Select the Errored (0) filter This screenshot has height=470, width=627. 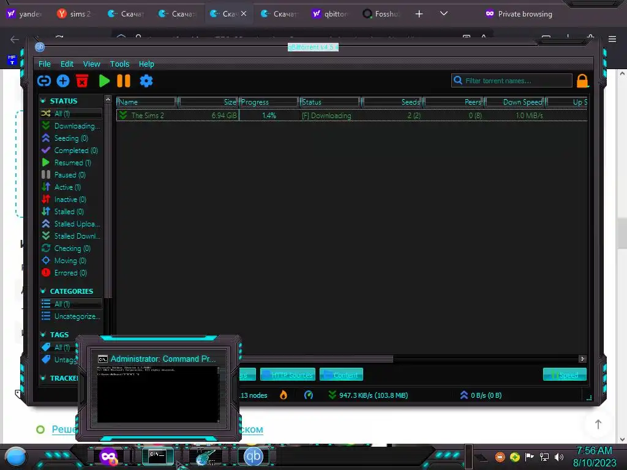click(71, 272)
